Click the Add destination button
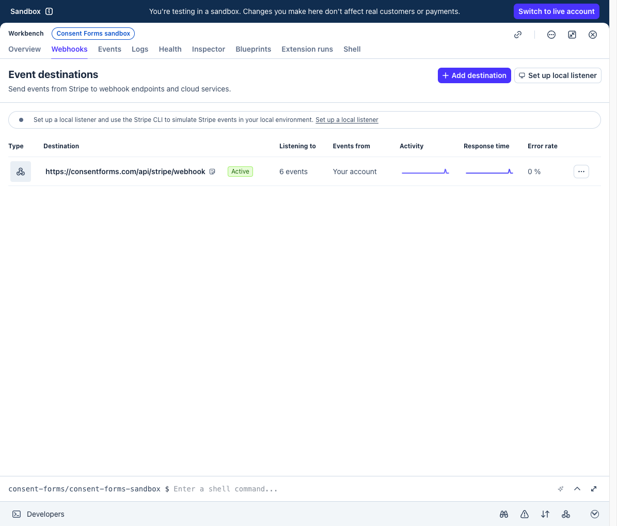This screenshot has width=617, height=526. (x=474, y=75)
